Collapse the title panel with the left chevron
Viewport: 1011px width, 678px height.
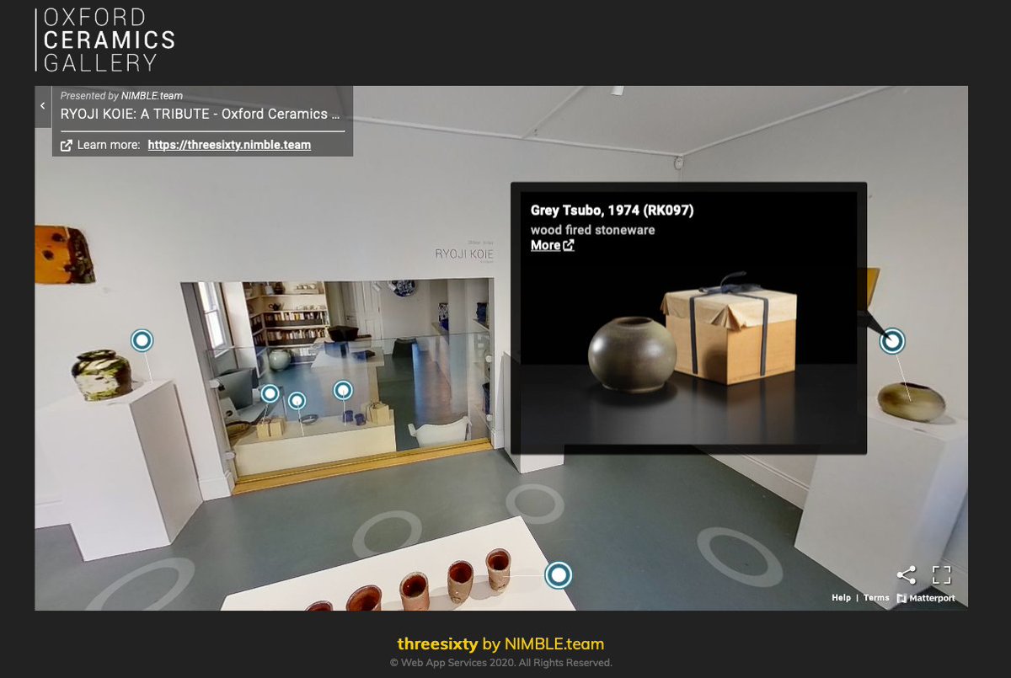pyautogui.click(x=43, y=106)
